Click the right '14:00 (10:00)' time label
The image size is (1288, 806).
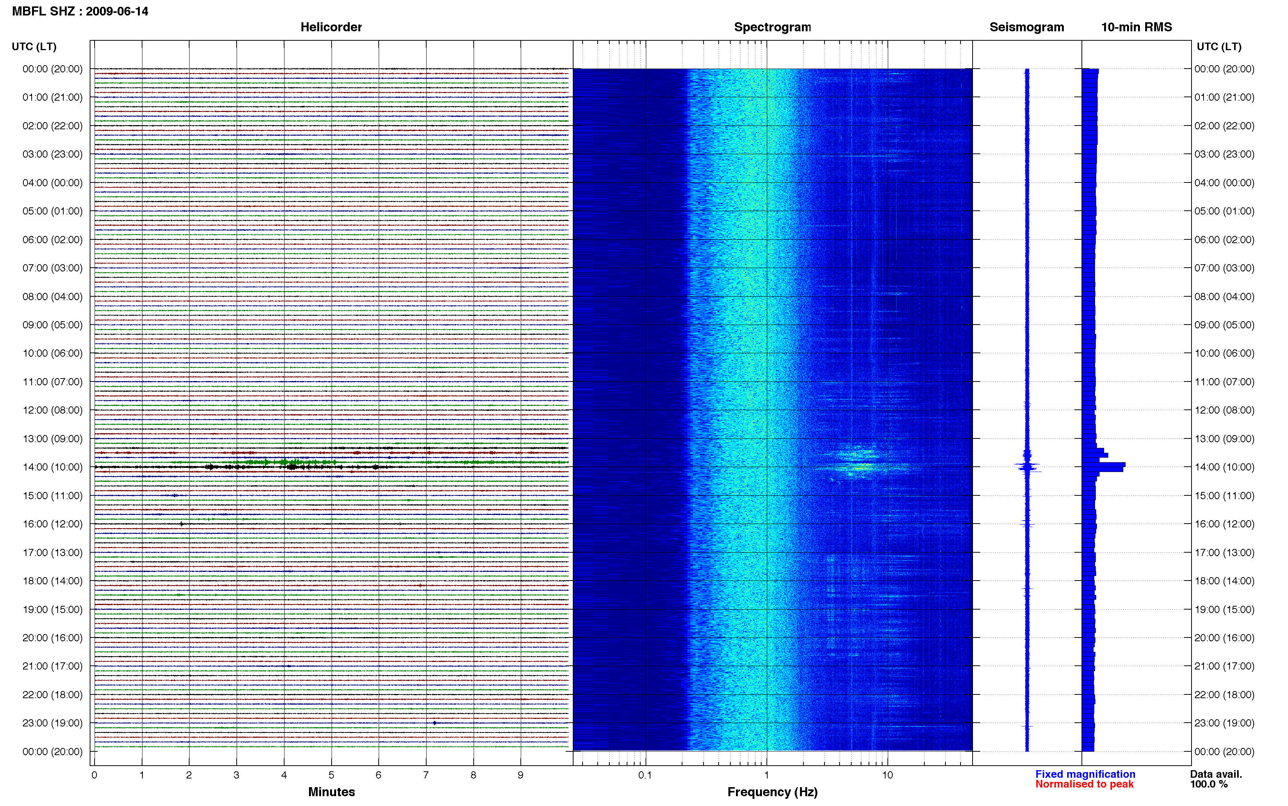(1224, 467)
